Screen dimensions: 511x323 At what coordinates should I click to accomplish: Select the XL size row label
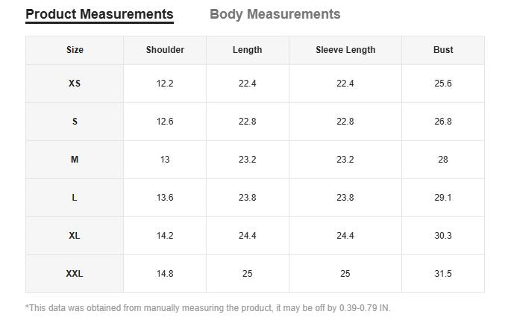75,236
